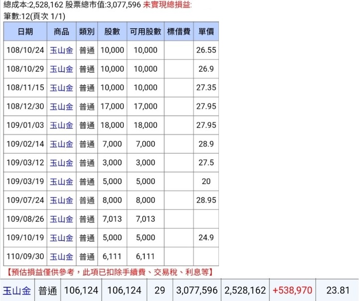Open 玉山金 link in 109/03/12 row
The image size is (359, 301).
[61, 163]
